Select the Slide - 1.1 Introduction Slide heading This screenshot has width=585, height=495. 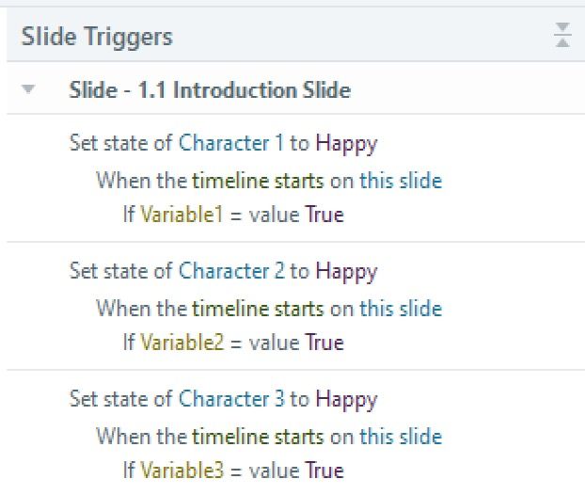point(209,90)
